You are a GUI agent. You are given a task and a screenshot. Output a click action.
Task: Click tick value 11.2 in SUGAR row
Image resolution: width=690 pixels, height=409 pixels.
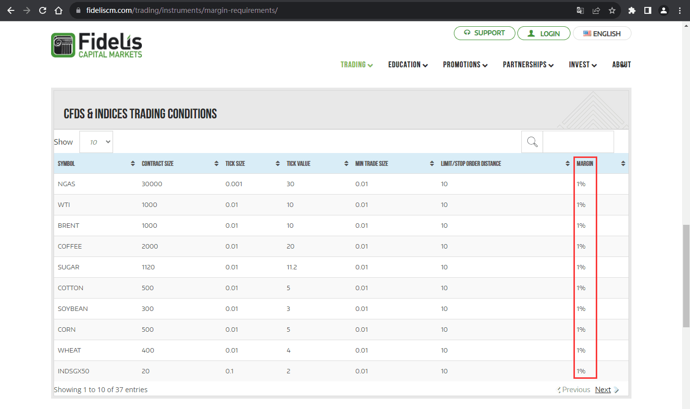tap(292, 267)
